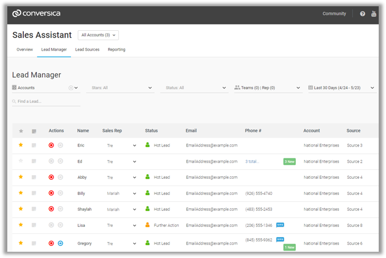Image resolution: width=386 pixels, height=258 pixels.
Task: Open the Teams (0) | Rep (0) dropdown
Action: [268, 88]
